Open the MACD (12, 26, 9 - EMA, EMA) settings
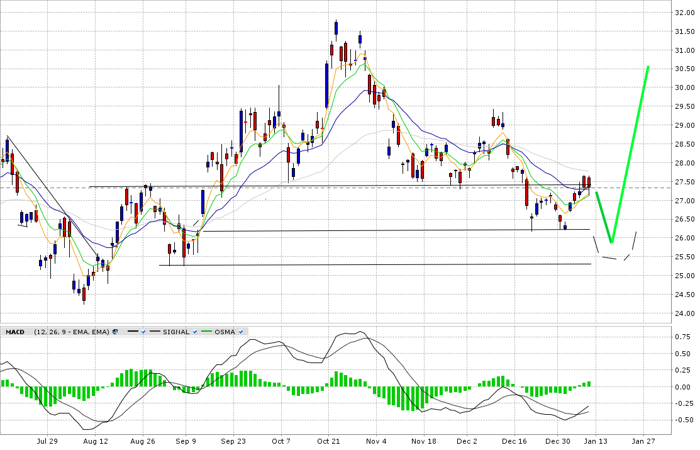This screenshot has height=450, width=700. click(x=72, y=332)
